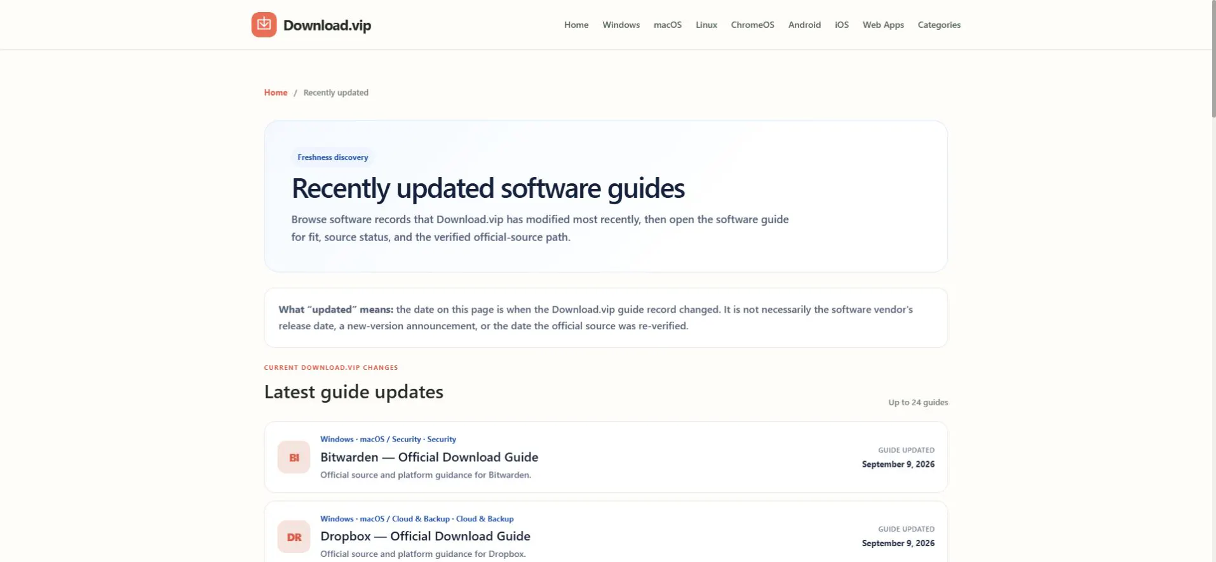
Task: Open the Windows navigation item
Action: tap(621, 25)
